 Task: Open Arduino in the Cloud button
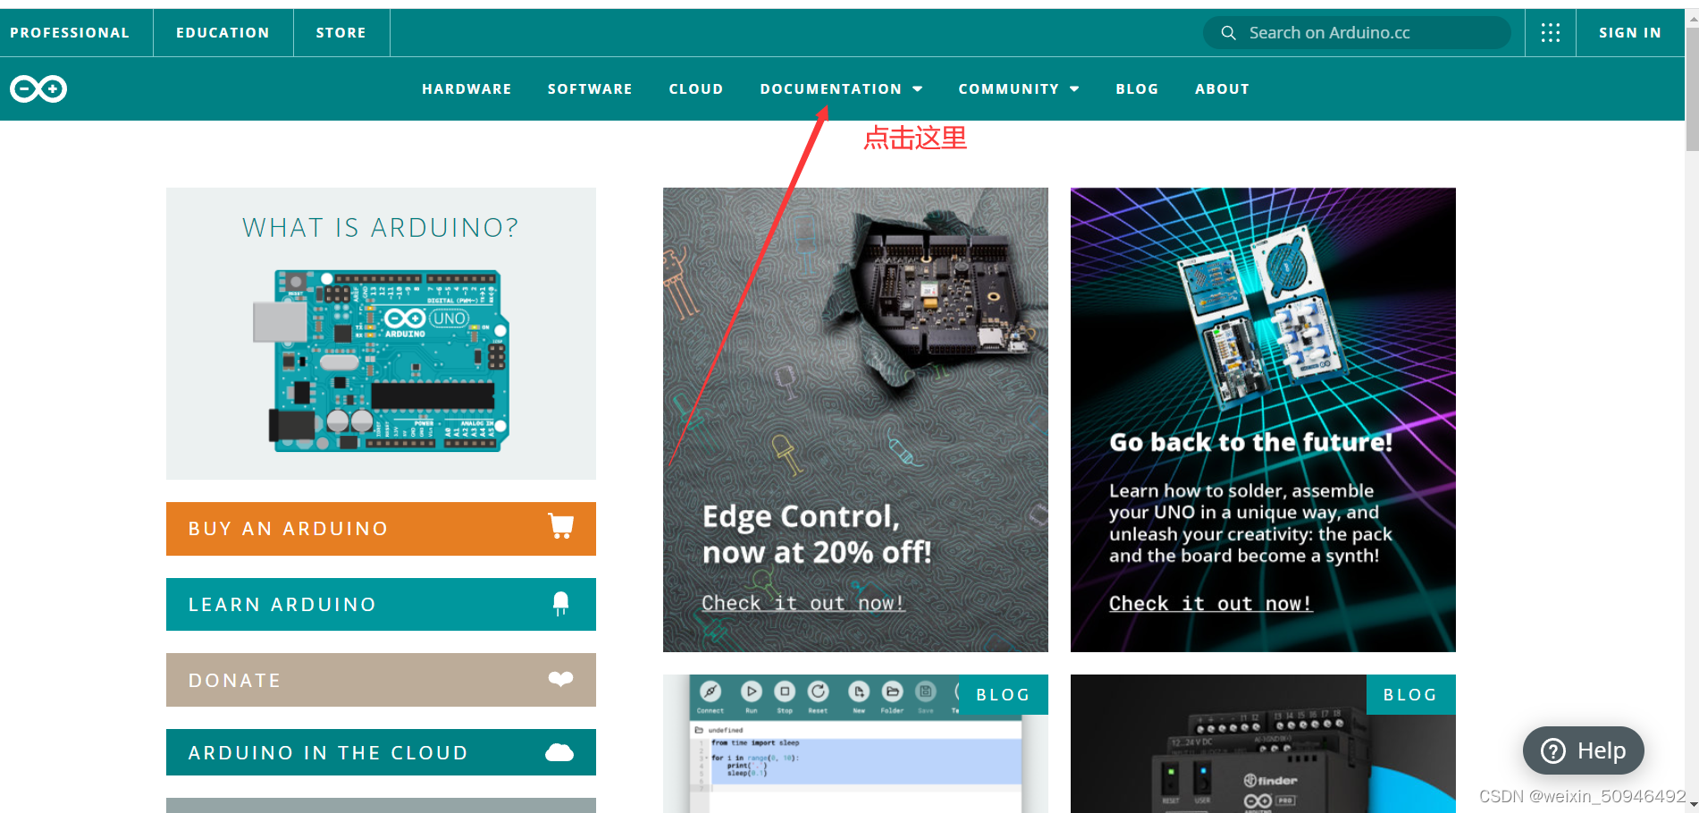click(381, 752)
